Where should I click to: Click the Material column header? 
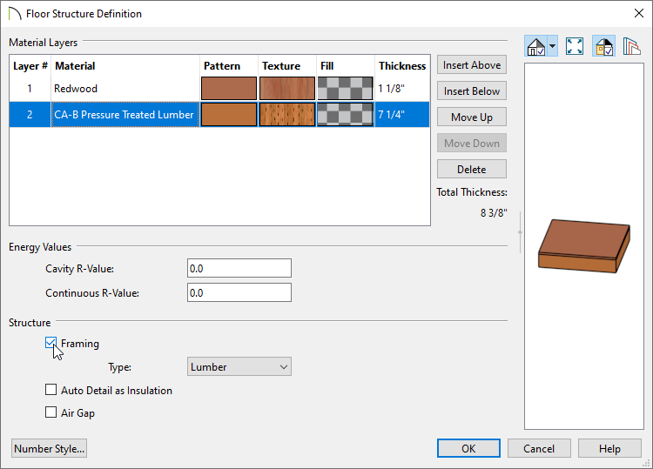click(125, 66)
